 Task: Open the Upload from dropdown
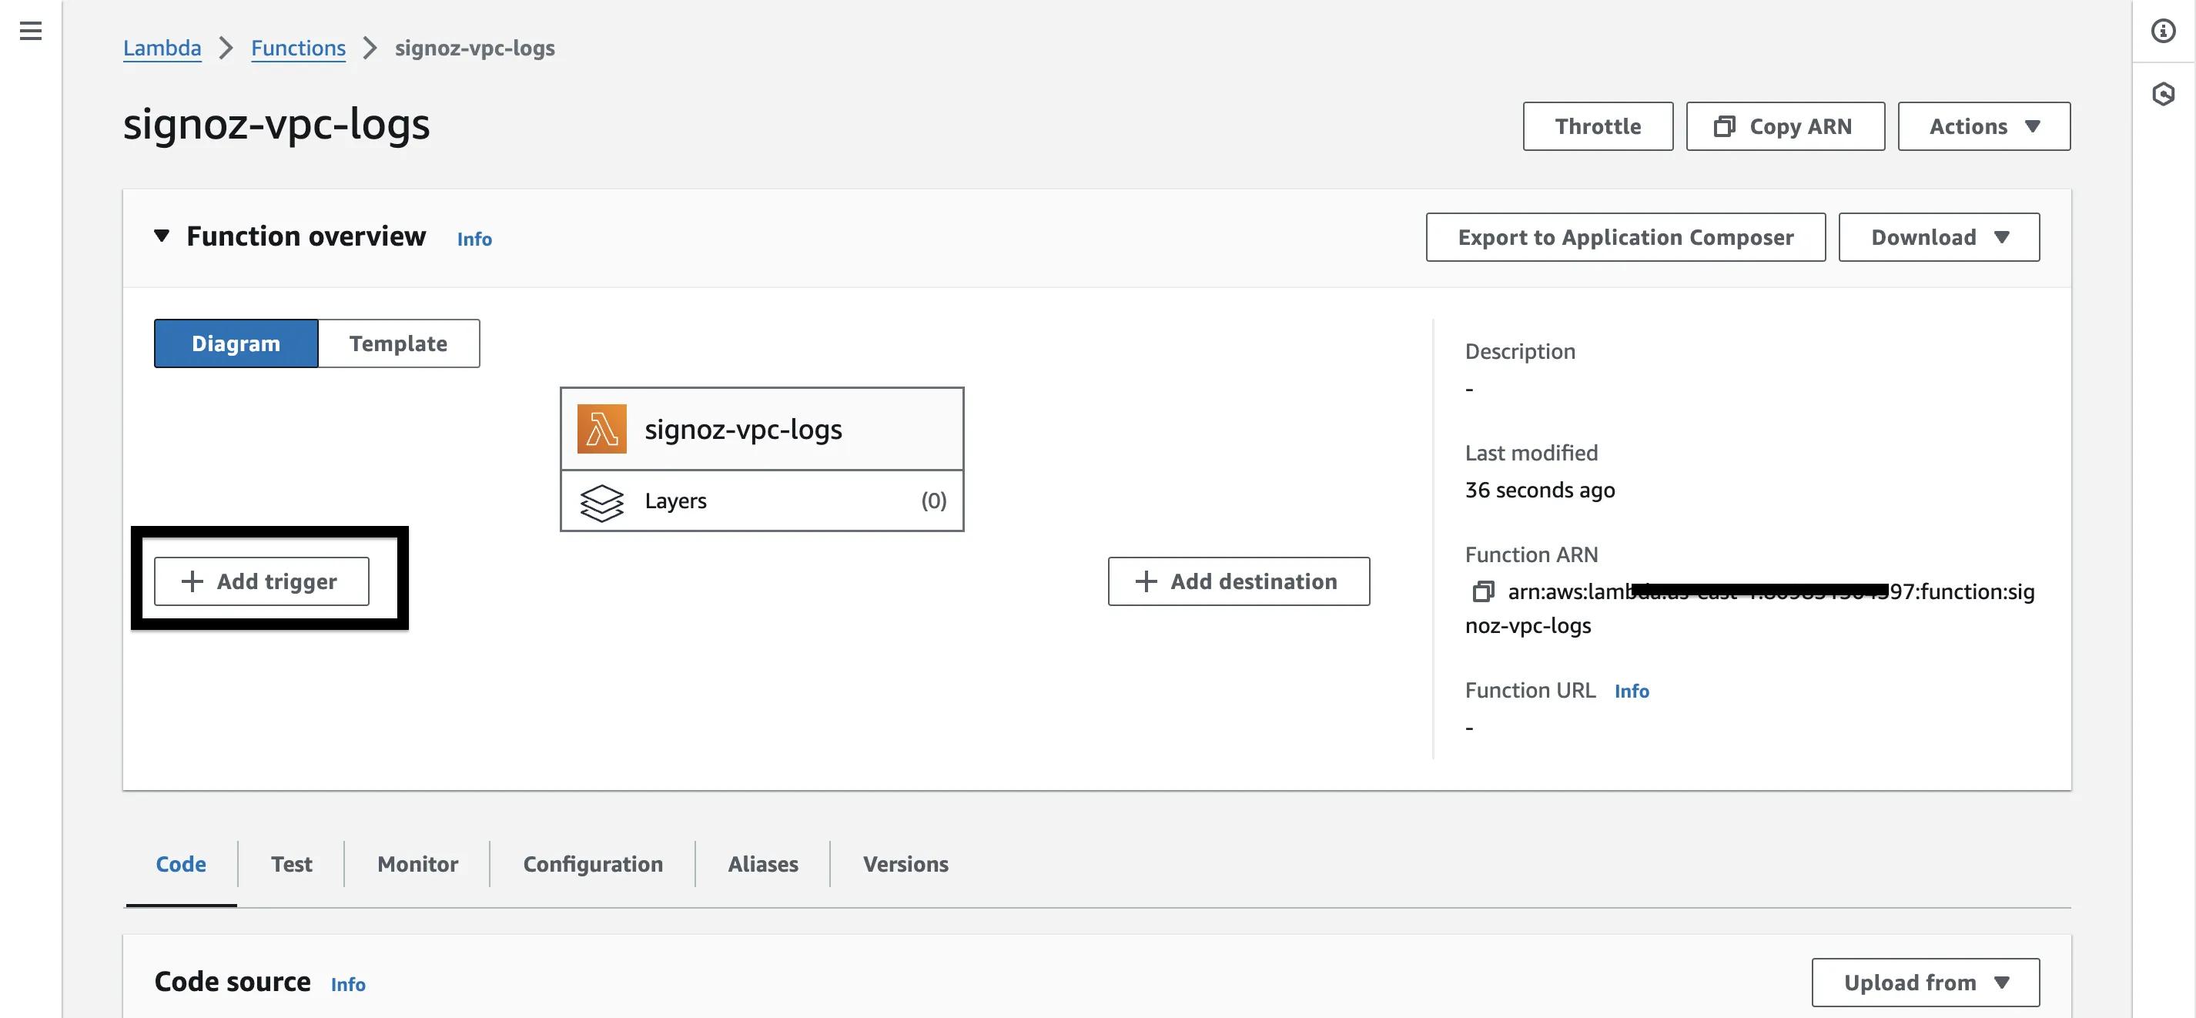tap(1925, 982)
